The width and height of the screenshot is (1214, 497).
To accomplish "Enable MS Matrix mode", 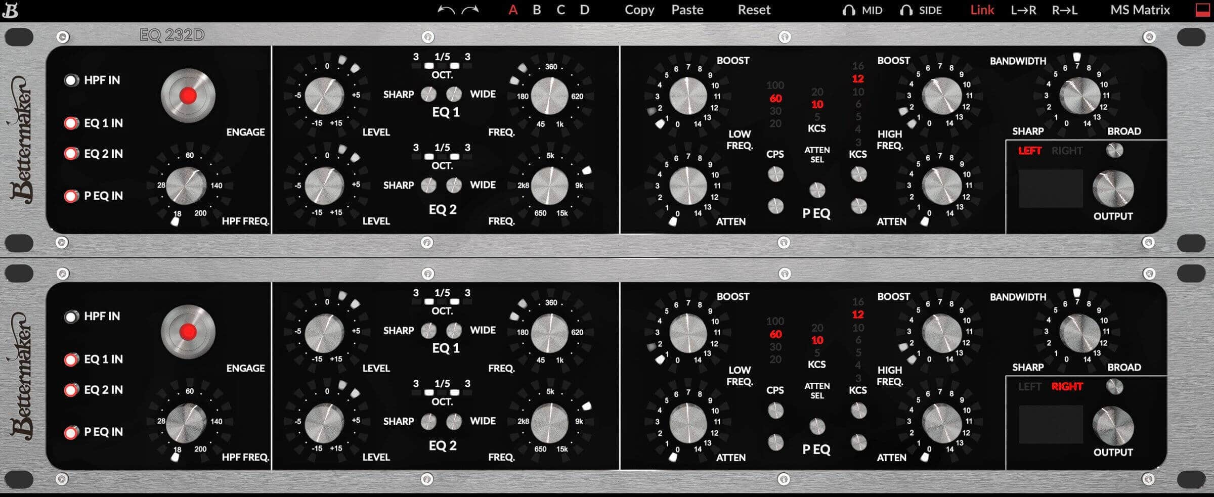I will [1140, 10].
